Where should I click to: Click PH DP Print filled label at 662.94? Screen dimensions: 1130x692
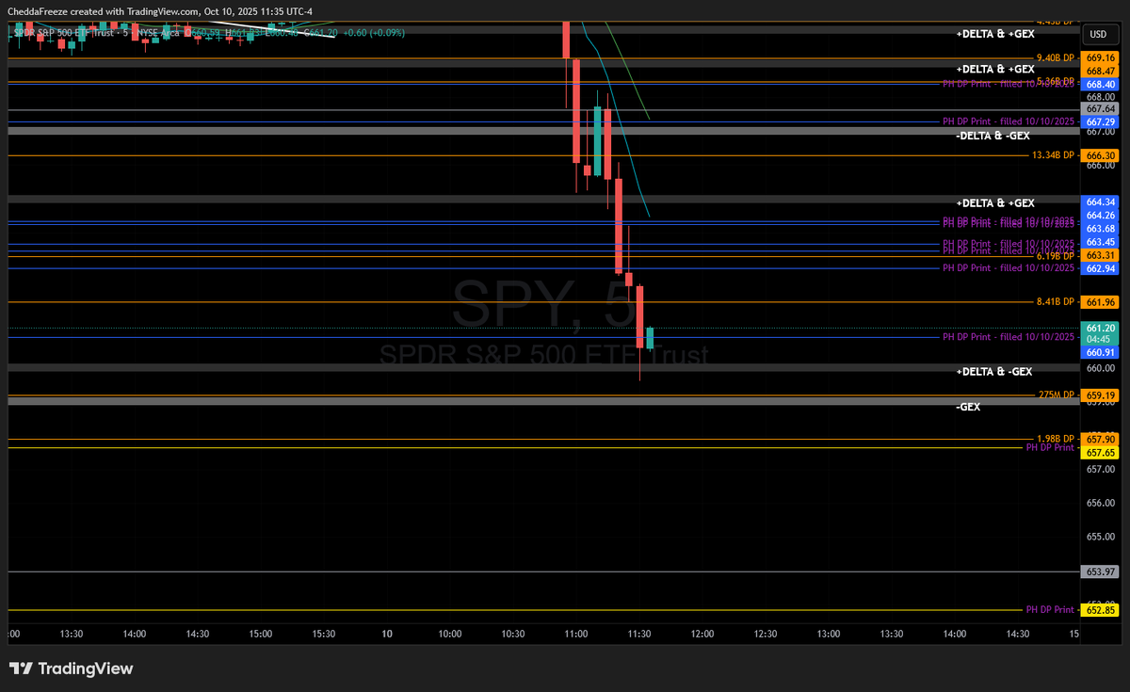click(1009, 268)
